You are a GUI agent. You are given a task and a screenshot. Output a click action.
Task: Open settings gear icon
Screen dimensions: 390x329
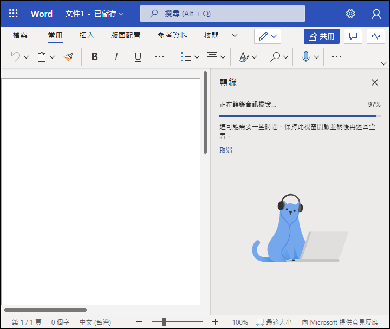[350, 14]
